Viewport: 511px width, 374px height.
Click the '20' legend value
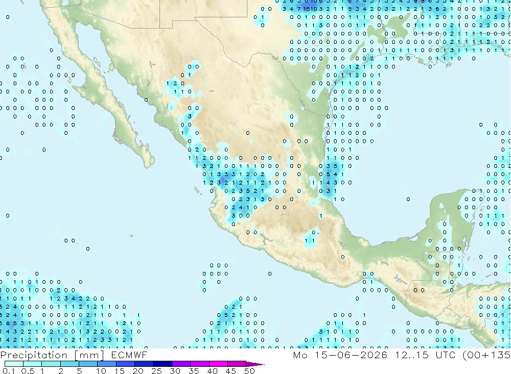[x=138, y=371]
